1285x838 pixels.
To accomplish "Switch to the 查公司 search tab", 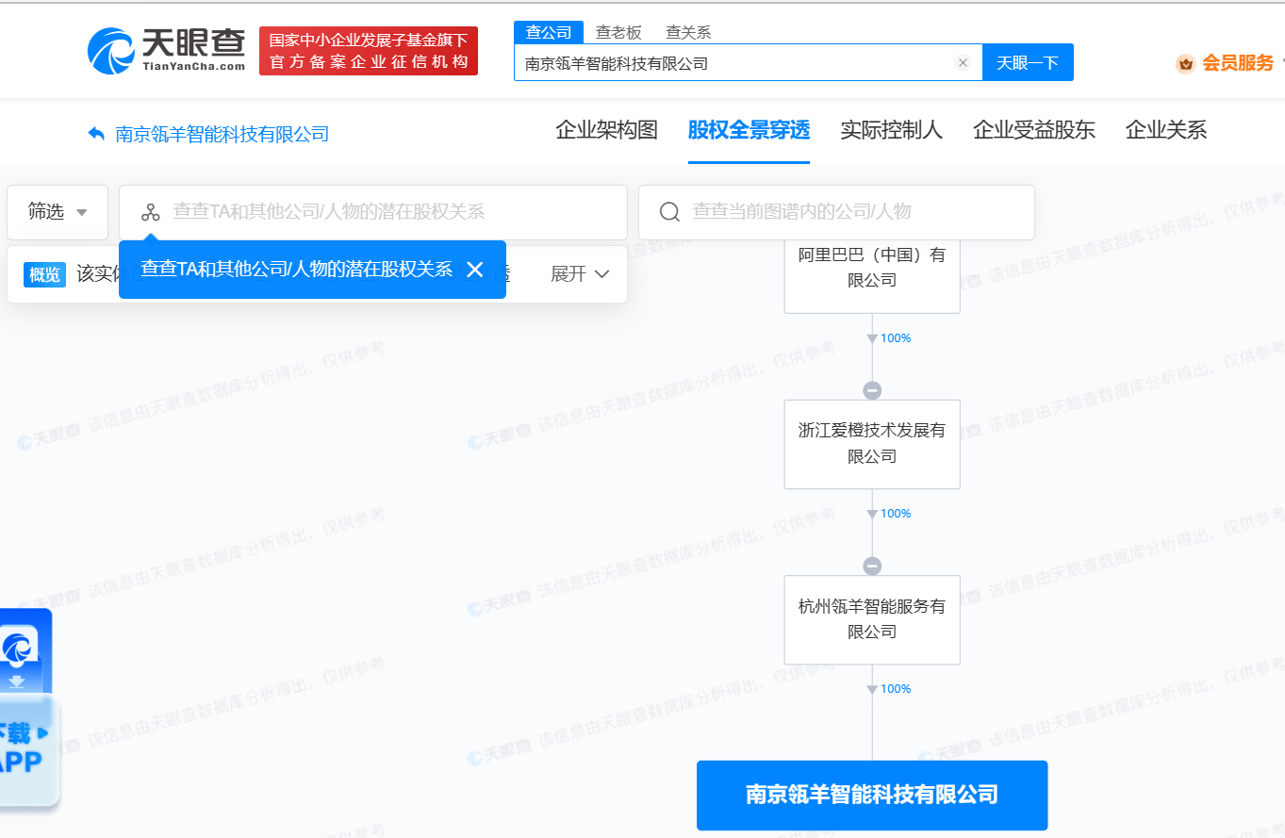I will [x=549, y=32].
